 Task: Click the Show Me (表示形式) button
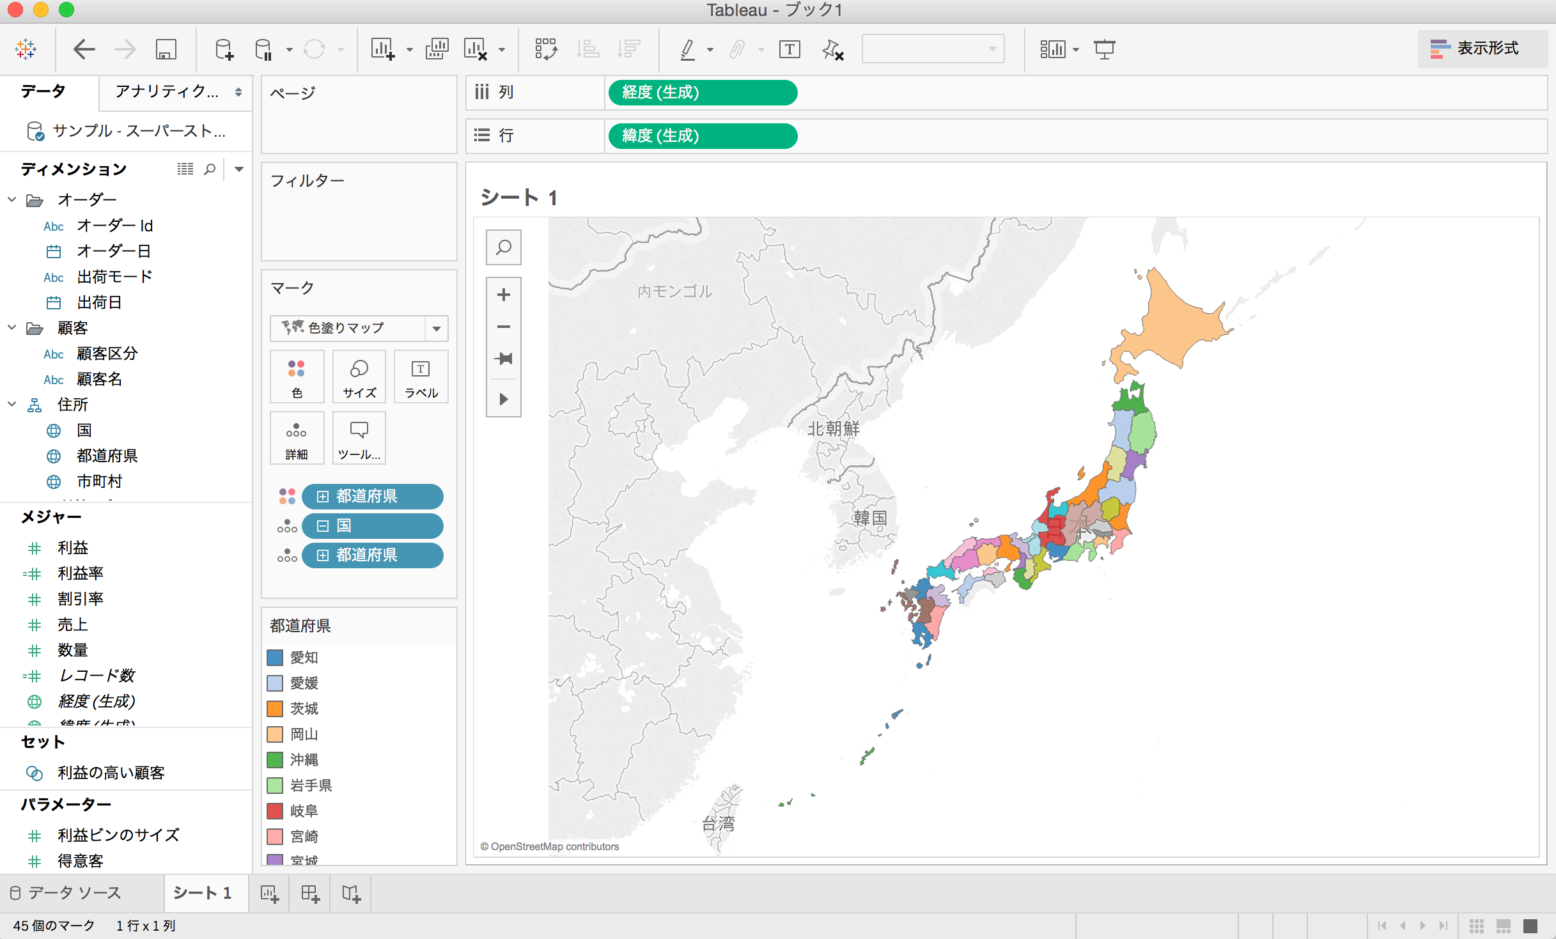coord(1482,49)
